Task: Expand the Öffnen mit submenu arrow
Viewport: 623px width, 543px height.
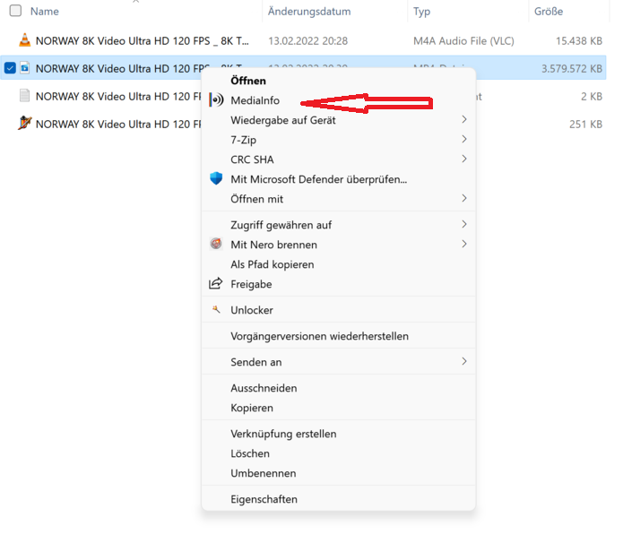Action: pyautogui.click(x=464, y=199)
